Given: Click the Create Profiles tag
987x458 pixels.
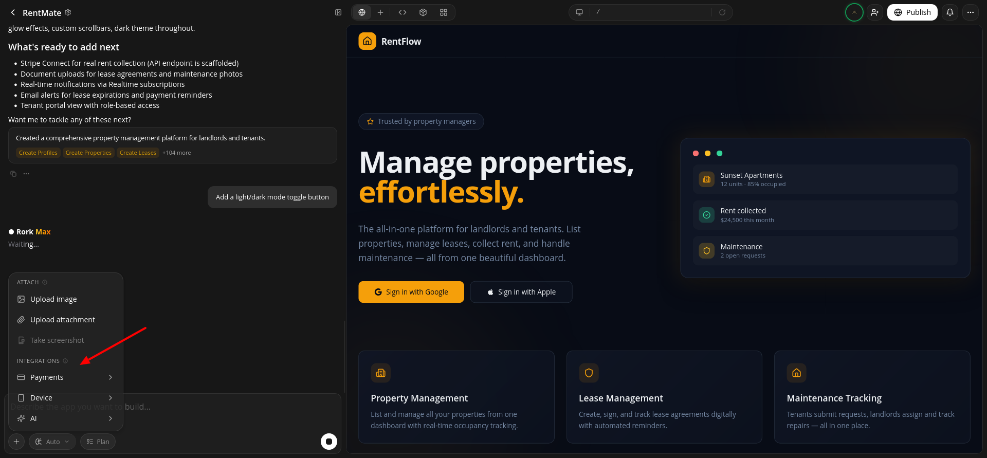Looking at the screenshot, I should 38,153.
